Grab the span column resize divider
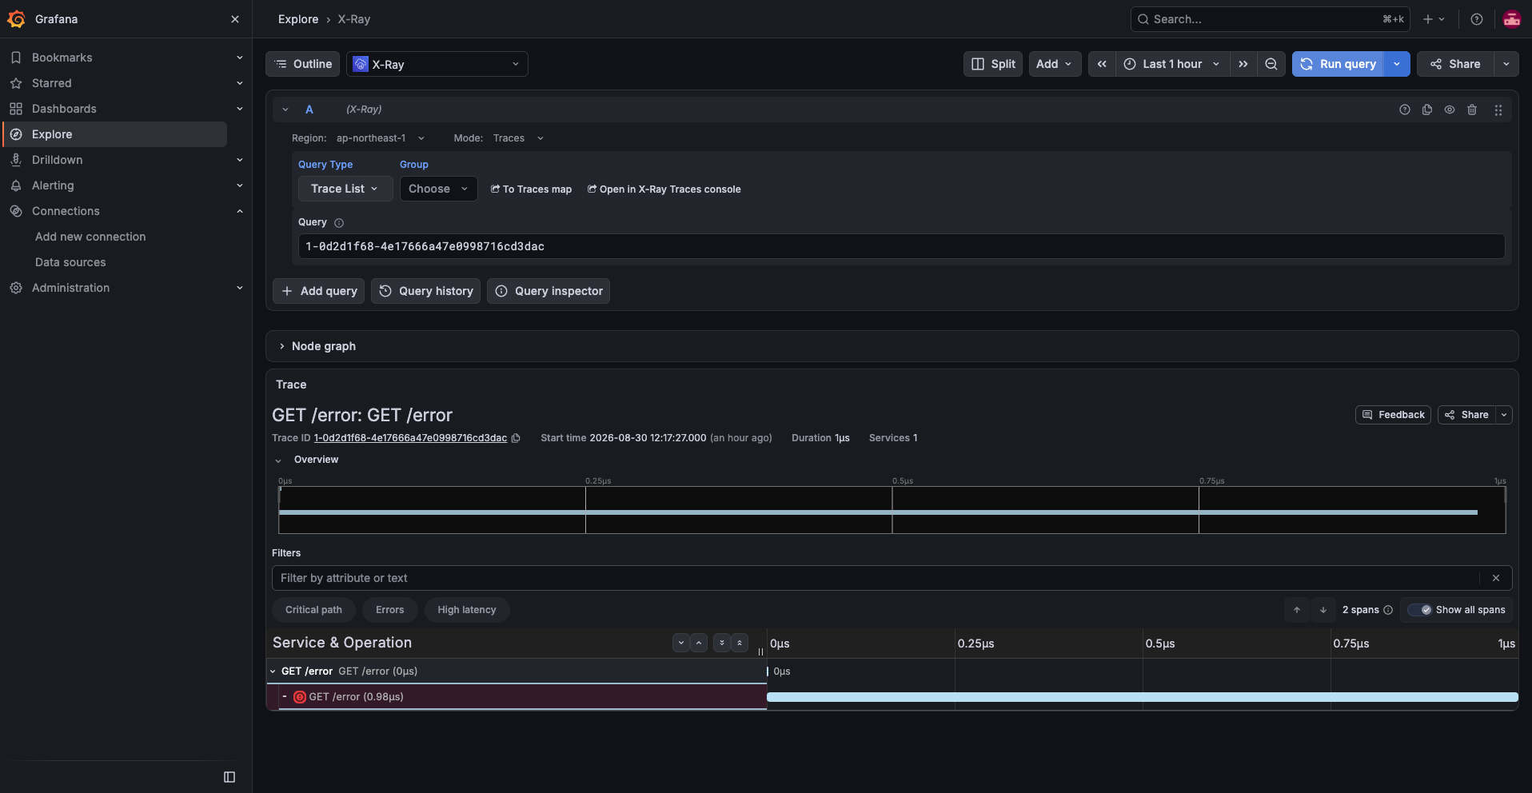1532x793 pixels. [x=760, y=652]
